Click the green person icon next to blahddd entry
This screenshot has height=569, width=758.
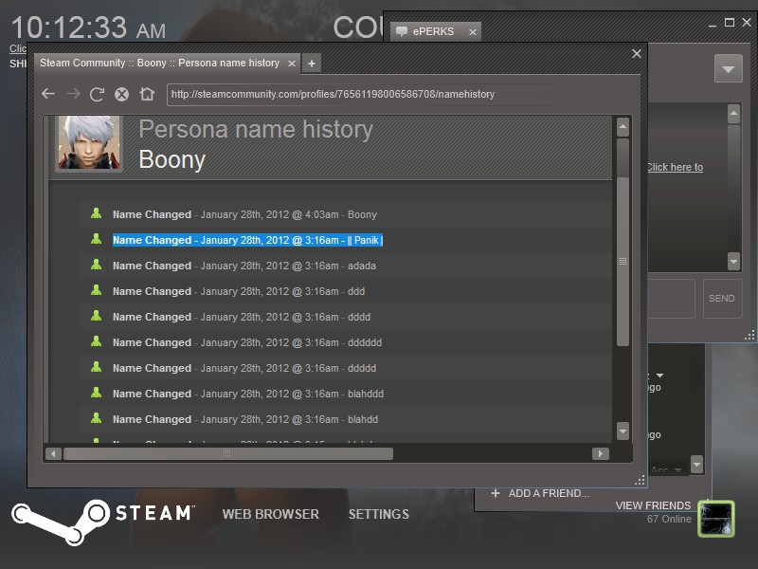click(x=97, y=393)
